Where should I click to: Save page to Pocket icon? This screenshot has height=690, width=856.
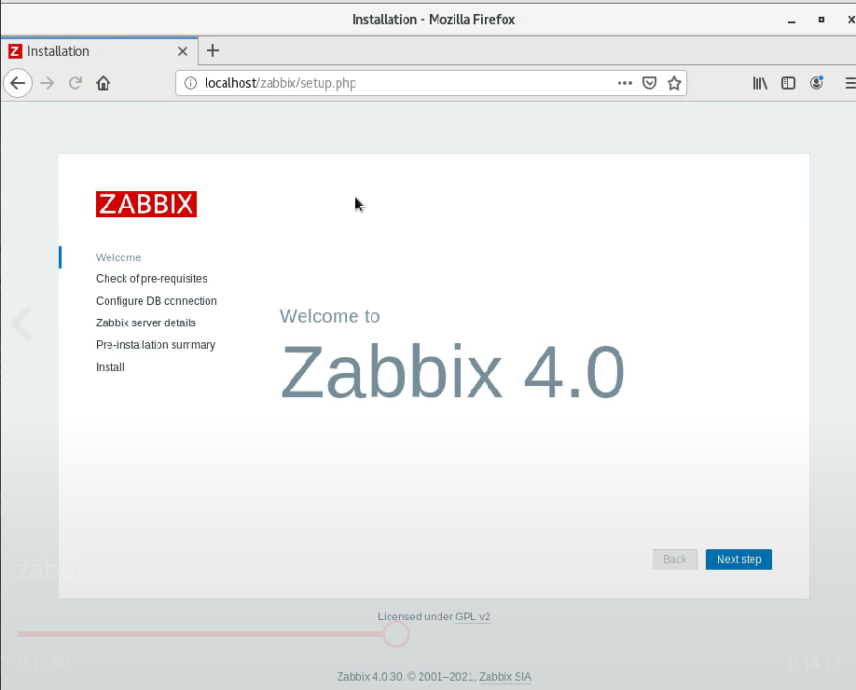[649, 83]
